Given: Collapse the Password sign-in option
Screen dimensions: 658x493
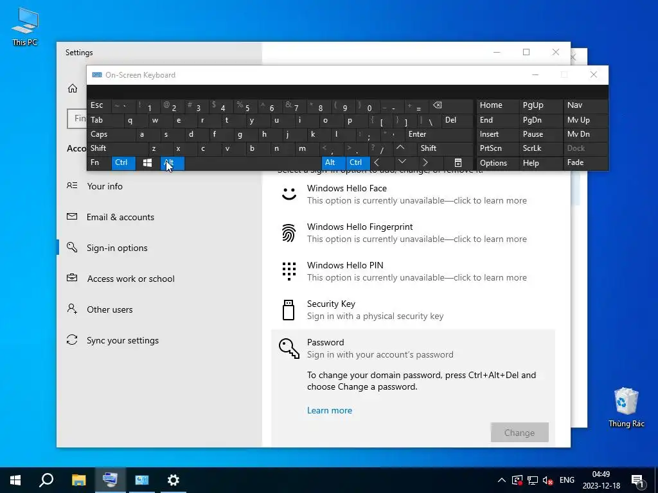Looking at the screenshot, I should point(413,348).
